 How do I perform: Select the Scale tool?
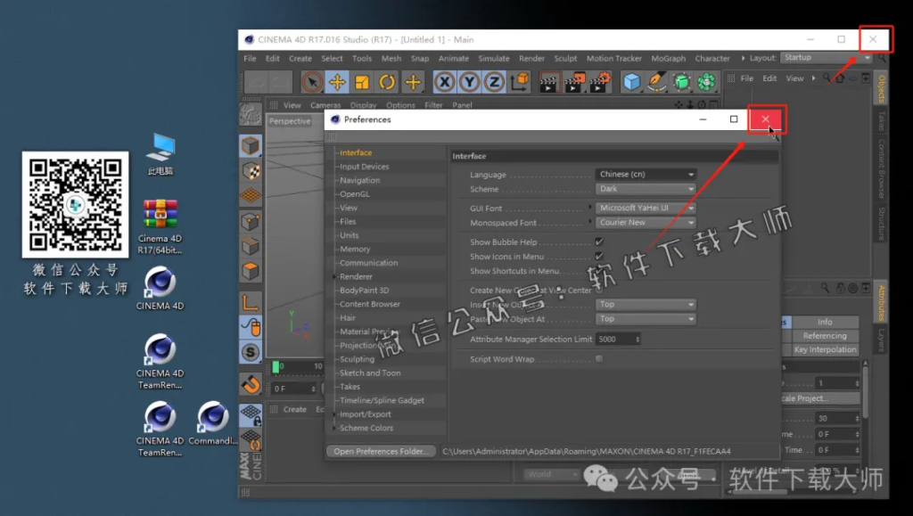pyautogui.click(x=361, y=81)
